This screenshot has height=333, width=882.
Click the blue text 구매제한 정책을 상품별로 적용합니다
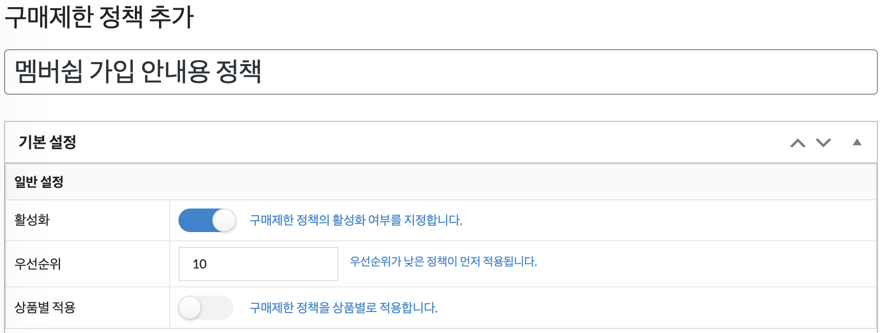[344, 308]
